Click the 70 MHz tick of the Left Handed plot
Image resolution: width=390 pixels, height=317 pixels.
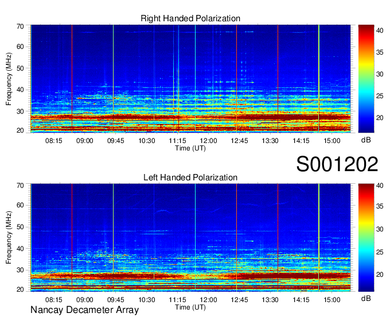[20, 185]
